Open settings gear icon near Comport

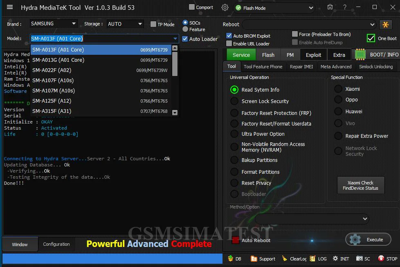[x=225, y=7]
